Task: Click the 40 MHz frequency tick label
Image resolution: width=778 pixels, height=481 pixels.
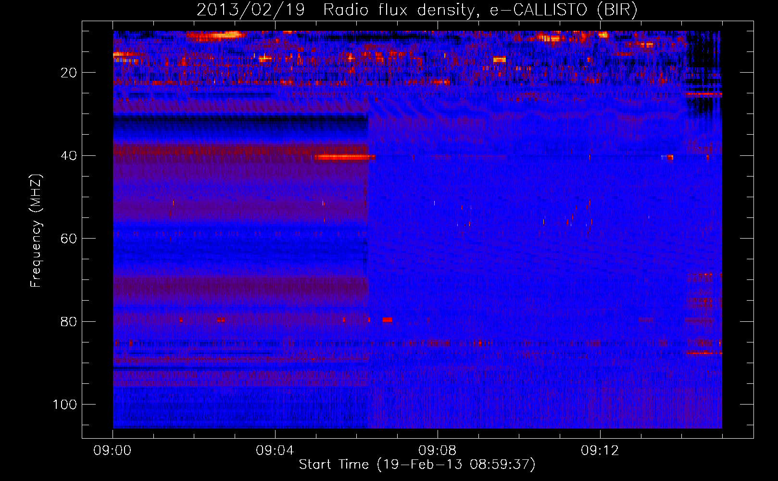Action: pos(69,156)
